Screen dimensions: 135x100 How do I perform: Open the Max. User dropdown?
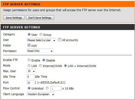pyautogui.click(x=31, y=71)
